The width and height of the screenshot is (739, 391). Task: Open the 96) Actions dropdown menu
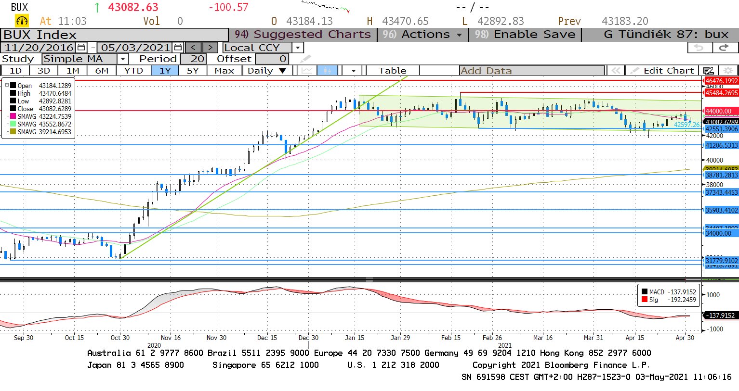pyautogui.click(x=422, y=35)
